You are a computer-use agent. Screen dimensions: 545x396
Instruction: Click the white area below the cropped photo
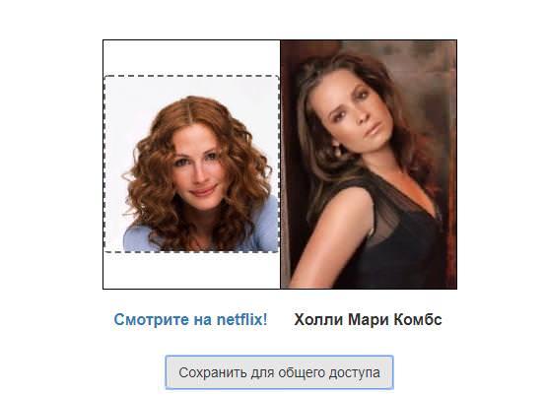click(192, 270)
